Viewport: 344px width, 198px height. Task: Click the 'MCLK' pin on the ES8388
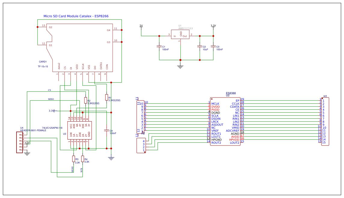tap(215, 104)
